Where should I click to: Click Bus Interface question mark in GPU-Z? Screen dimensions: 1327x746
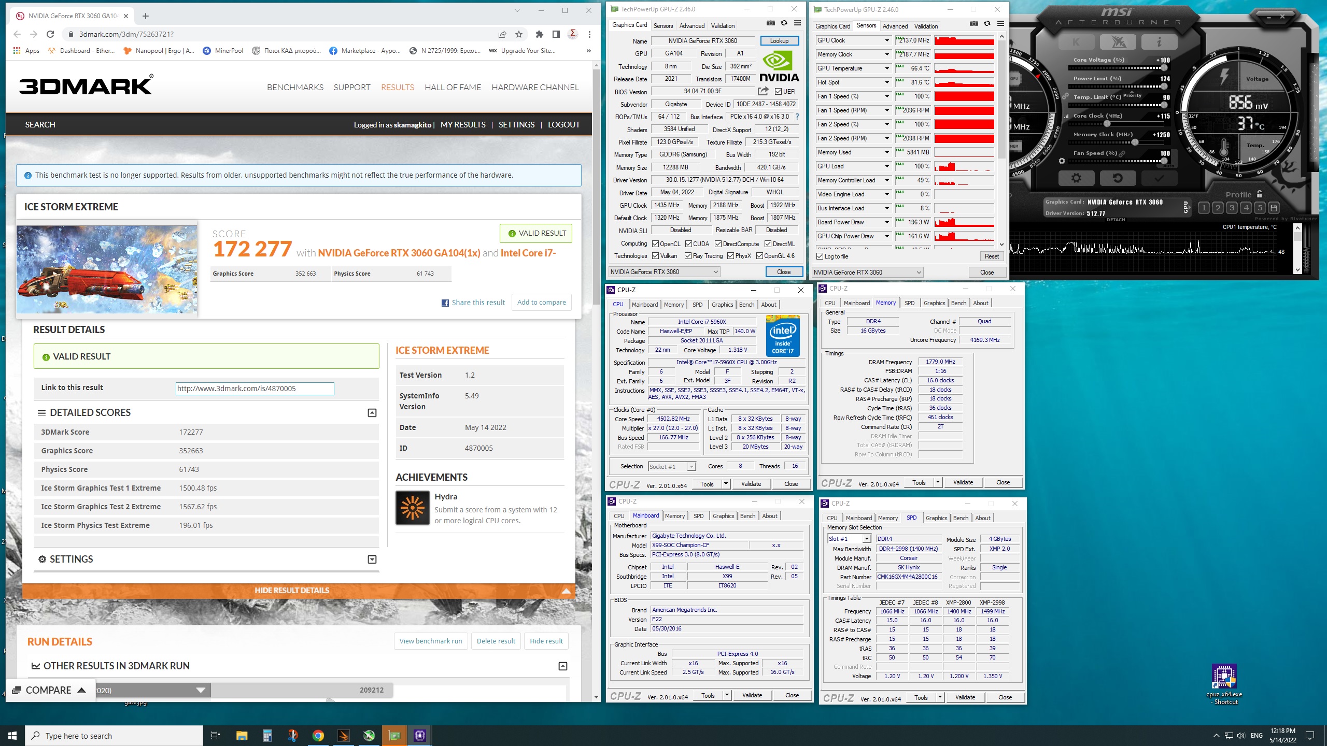(x=797, y=117)
